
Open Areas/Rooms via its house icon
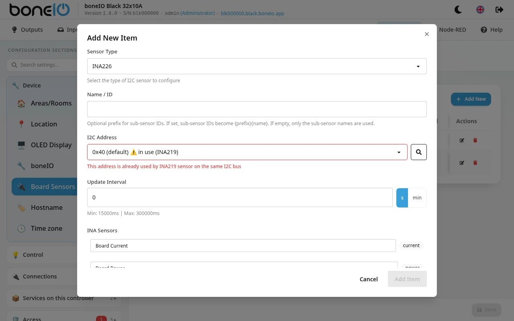point(21,103)
